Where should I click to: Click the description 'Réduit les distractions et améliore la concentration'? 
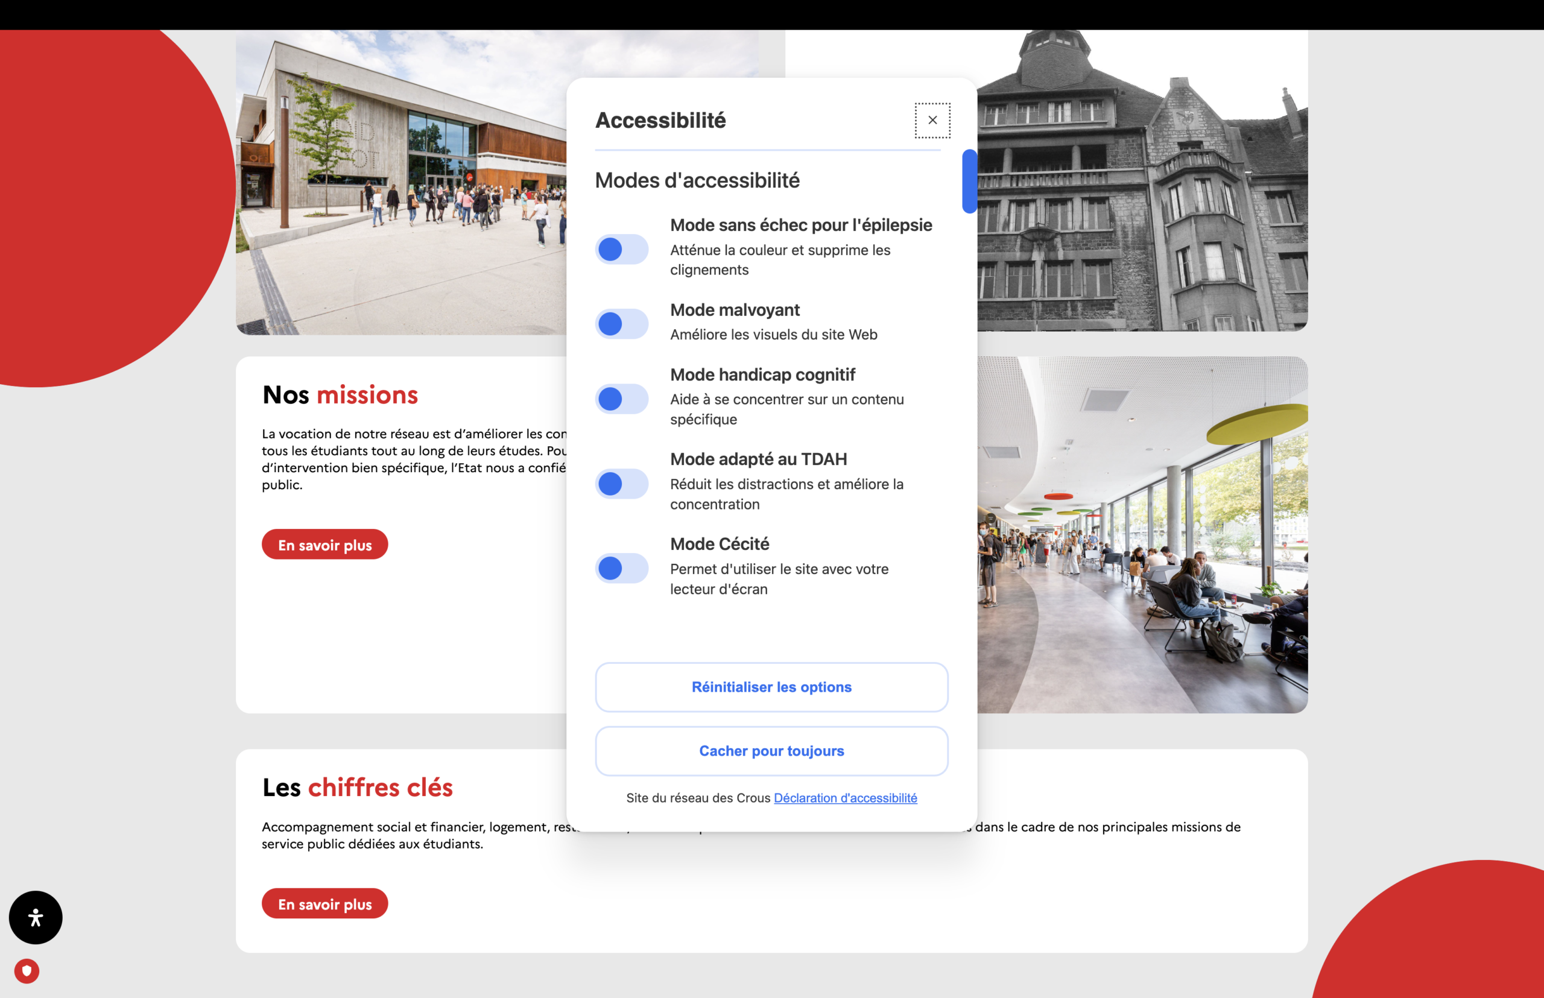point(787,494)
